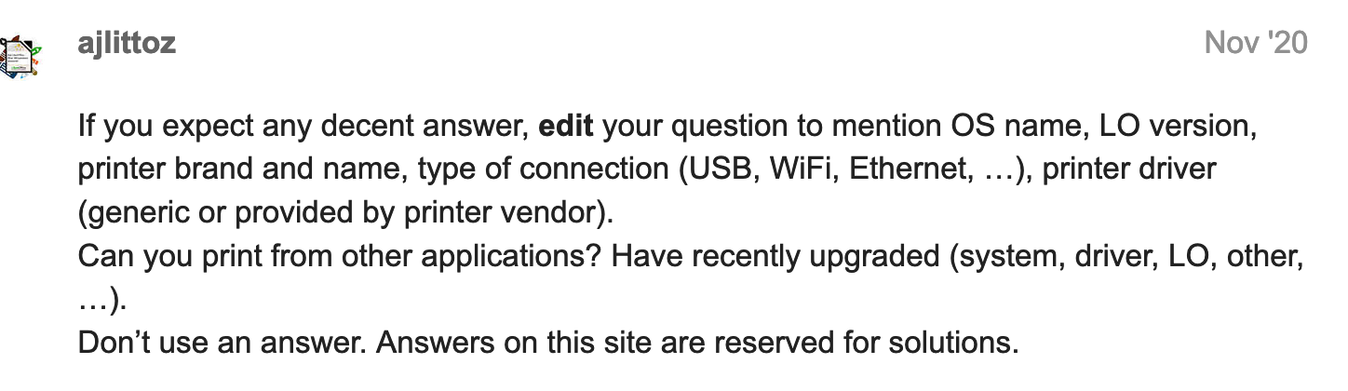The height and width of the screenshot is (391, 1348).
Task: Click the lone ellipsis line "…)."
Action: [102, 300]
